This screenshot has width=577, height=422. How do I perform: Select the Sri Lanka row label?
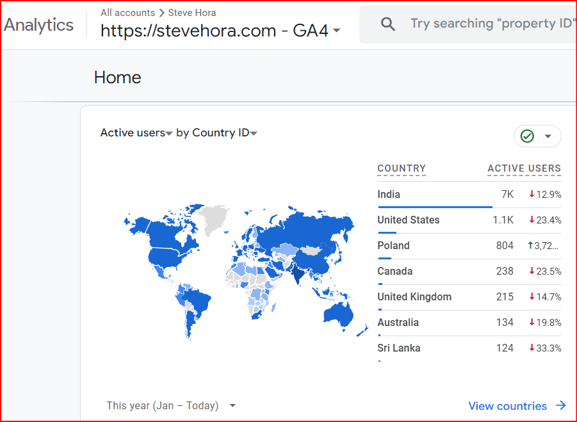(x=399, y=348)
